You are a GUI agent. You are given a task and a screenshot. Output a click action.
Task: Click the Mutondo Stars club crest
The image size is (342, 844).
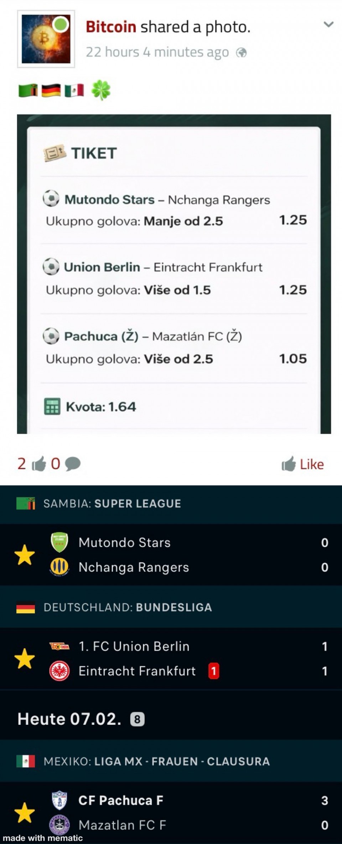[59, 542]
